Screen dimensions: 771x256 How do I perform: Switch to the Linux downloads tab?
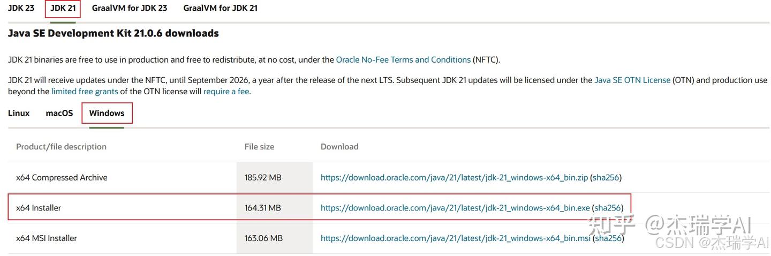[19, 113]
